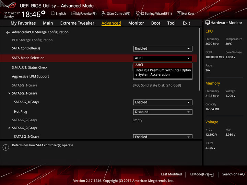Click EzMode(F7) button

pyautogui.click(x=202, y=174)
